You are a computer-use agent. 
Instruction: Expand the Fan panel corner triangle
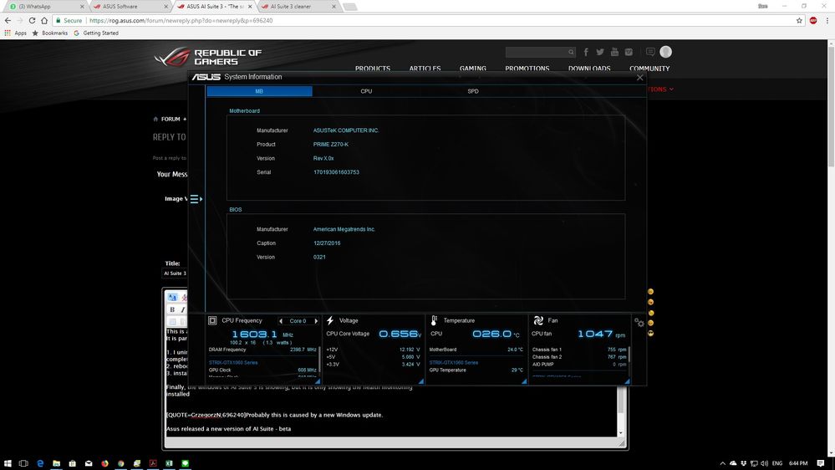[x=628, y=381]
